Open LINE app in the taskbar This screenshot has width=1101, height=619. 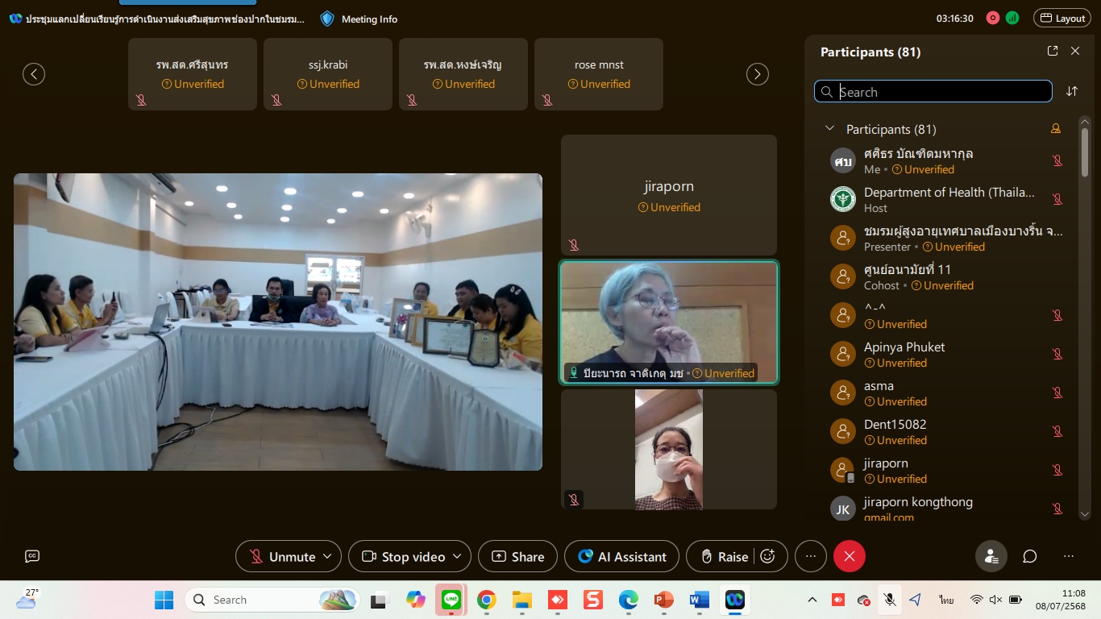tap(451, 600)
